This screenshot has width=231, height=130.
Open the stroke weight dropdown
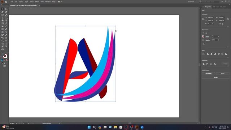pos(219,36)
